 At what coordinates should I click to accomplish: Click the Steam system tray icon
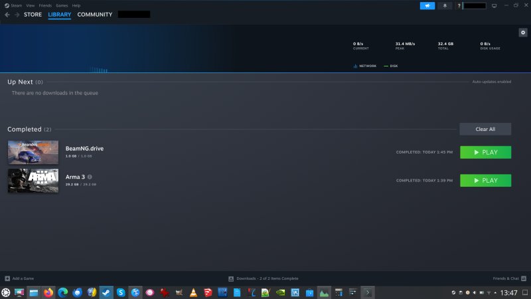click(453, 292)
